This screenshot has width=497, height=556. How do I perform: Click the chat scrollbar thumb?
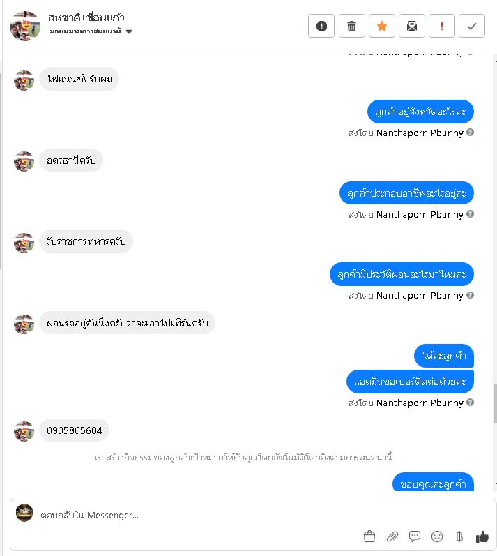pos(495,403)
